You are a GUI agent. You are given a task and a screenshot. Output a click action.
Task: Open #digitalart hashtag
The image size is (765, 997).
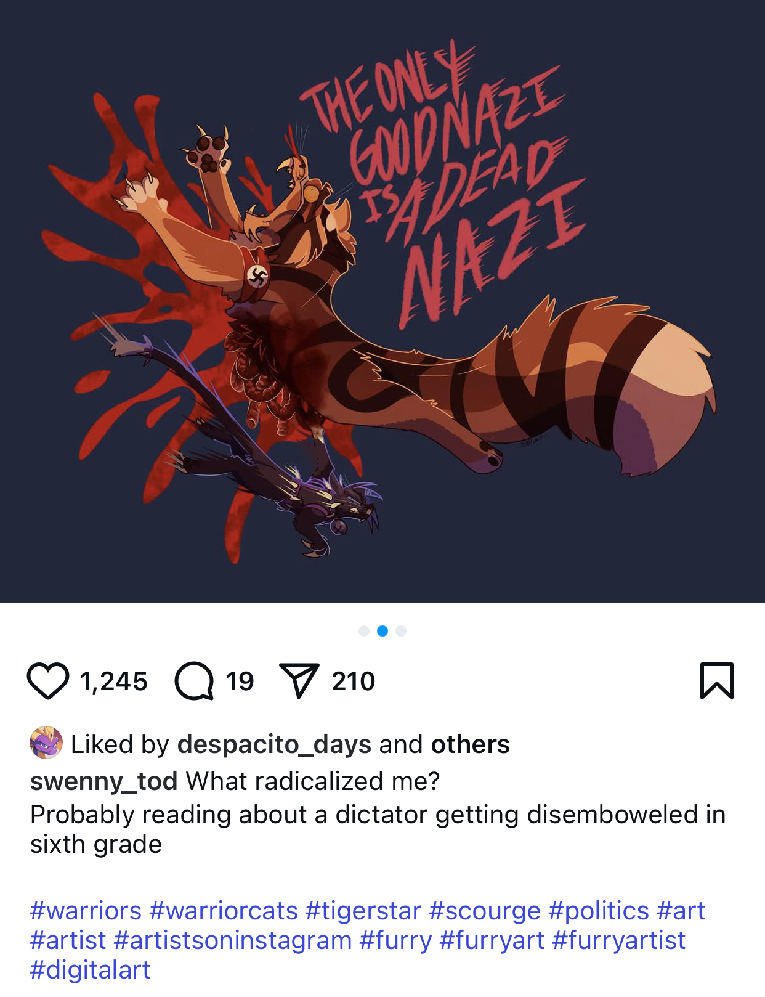click(x=90, y=970)
